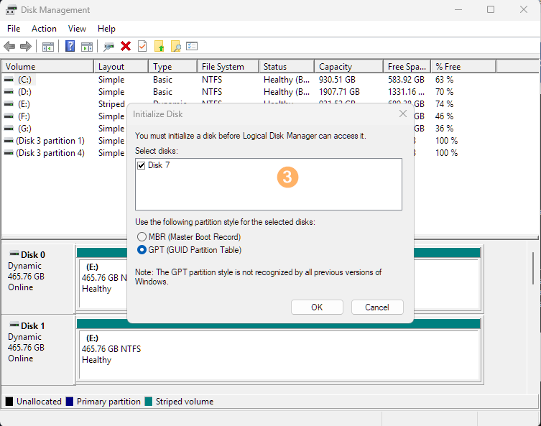Click Cancel in the Initialize Disk dialog

pos(377,307)
